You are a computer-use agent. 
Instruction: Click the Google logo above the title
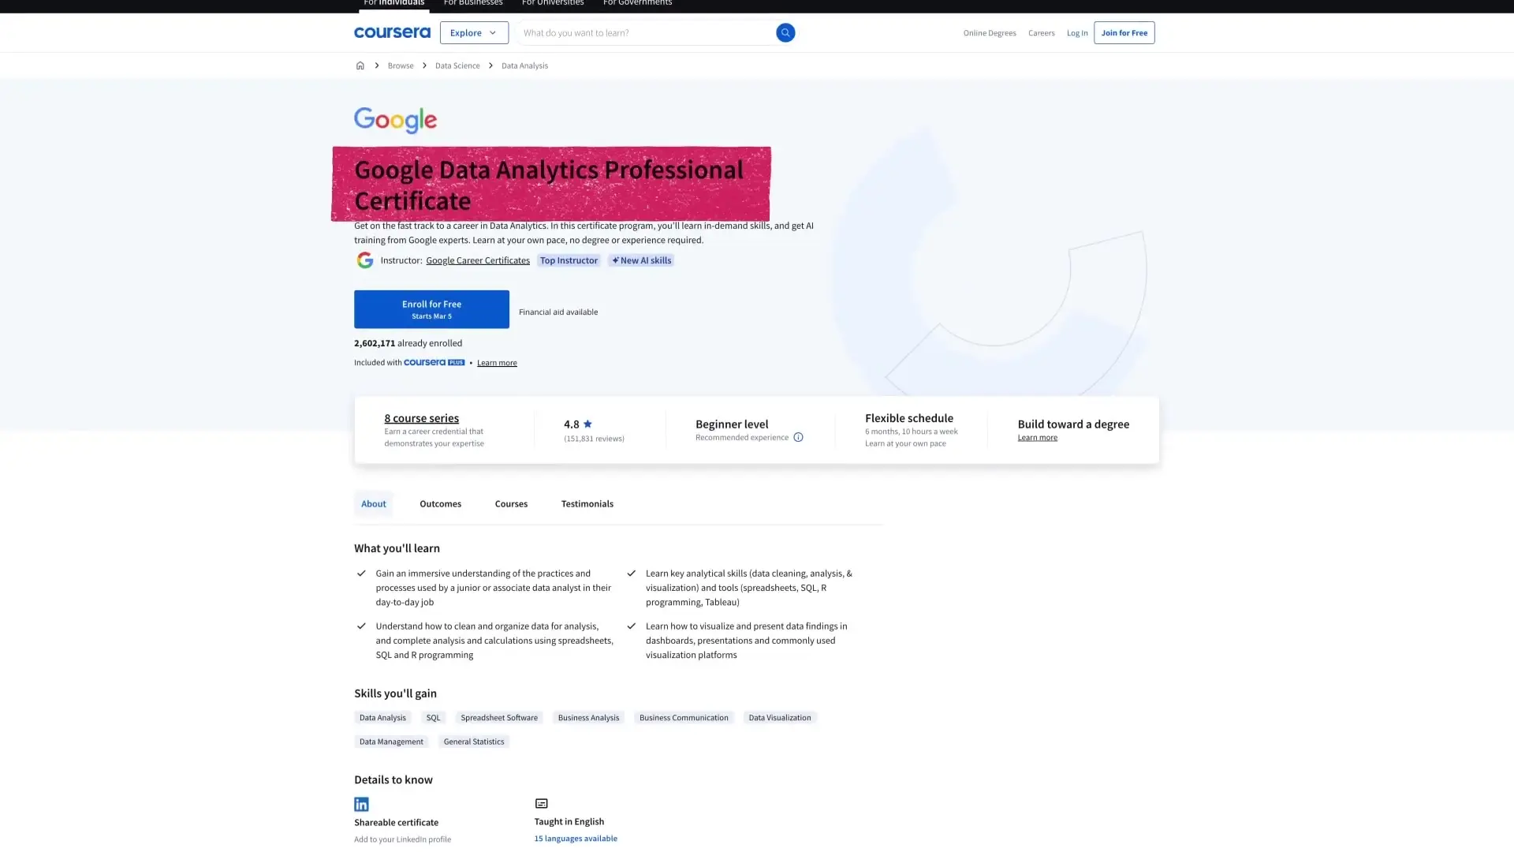(x=395, y=120)
